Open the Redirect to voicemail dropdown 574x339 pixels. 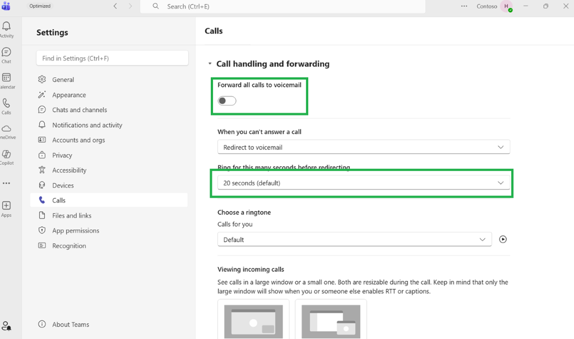pyautogui.click(x=363, y=147)
